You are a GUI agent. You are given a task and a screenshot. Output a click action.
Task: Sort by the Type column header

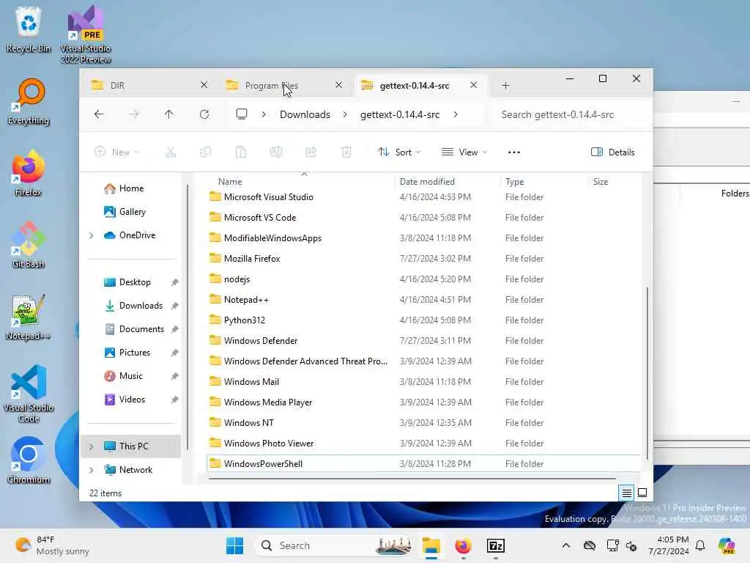click(544, 182)
